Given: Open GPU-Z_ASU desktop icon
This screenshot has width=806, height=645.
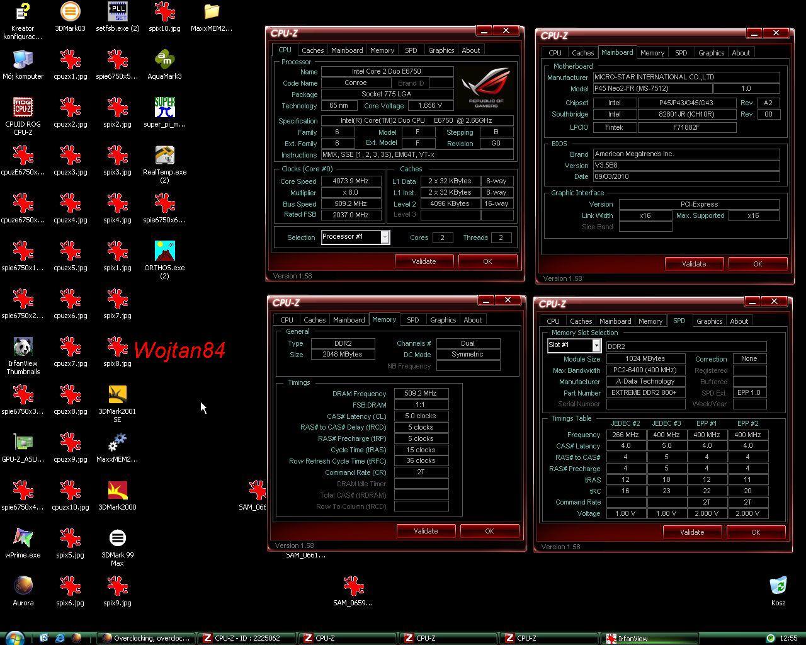Looking at the screenshot, I should pyautogui.click(x=23, y=447).
